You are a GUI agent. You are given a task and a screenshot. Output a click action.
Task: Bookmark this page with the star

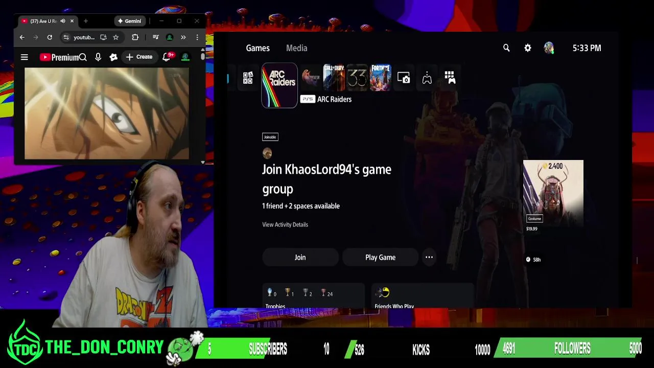click(x=116, y=37)
